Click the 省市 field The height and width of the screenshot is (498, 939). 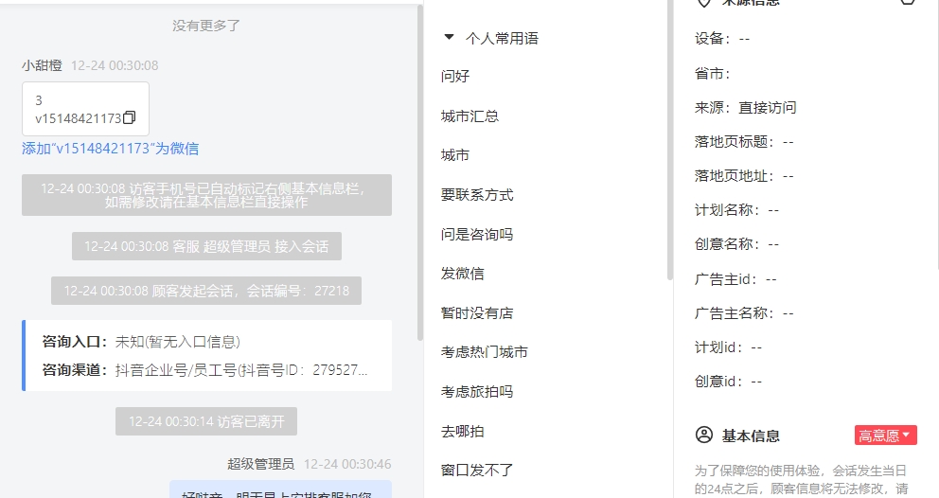click(x=713, y=74)
